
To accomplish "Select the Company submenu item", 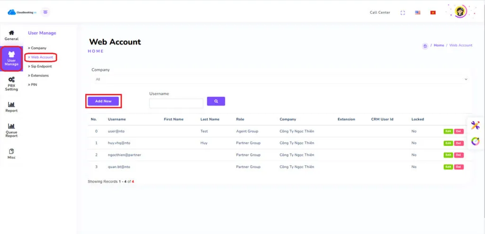I will pos(38,48).
